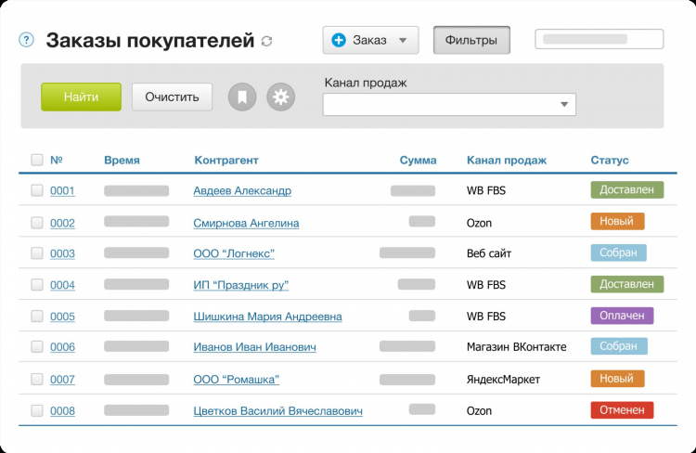Open order number 0006 link
The image size is (696, 453).
(x=62, y=347)
